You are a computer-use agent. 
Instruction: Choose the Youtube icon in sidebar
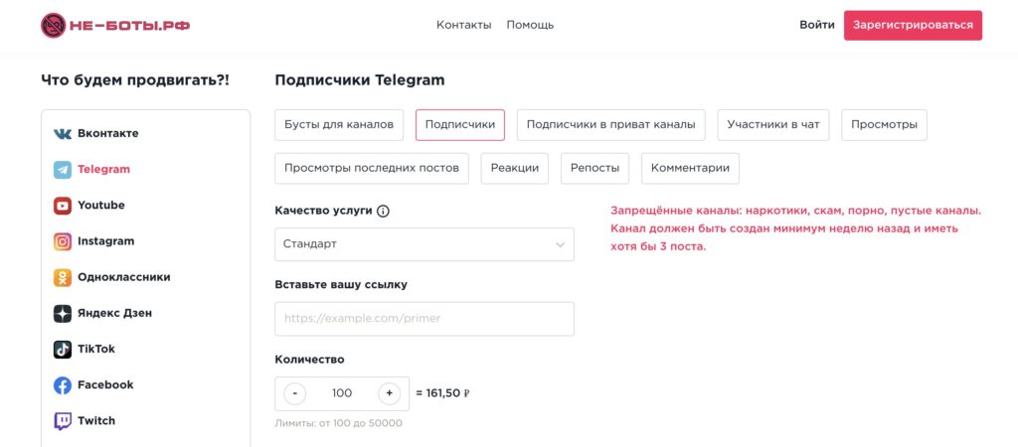(63, 206)
